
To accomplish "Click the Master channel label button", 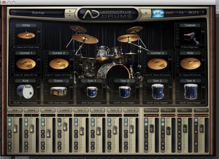I will tap(201, 110).
